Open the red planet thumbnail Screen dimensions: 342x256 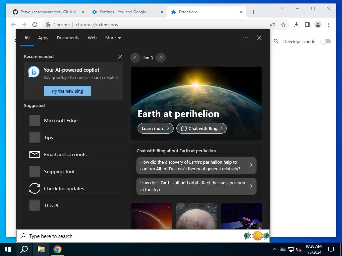(151, 216)
